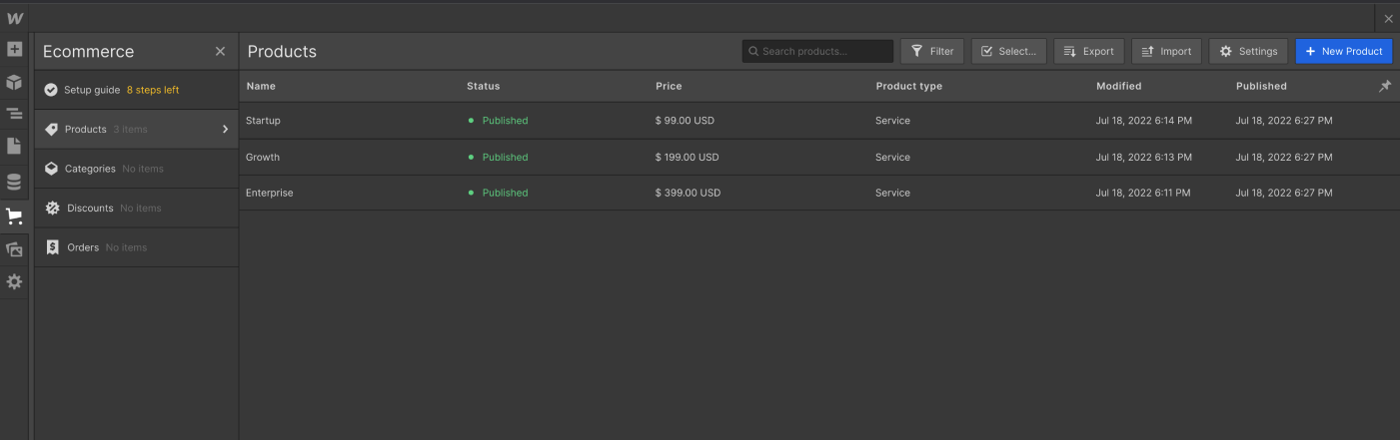Open the Components cube panel
1400x440 pixels.
point(14,82)
